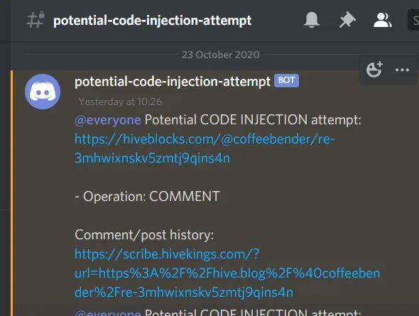The image size is (419, 316).
Task: Click the bot's Discord avatar
Action: pyautogui.click(x=43, y=92)
